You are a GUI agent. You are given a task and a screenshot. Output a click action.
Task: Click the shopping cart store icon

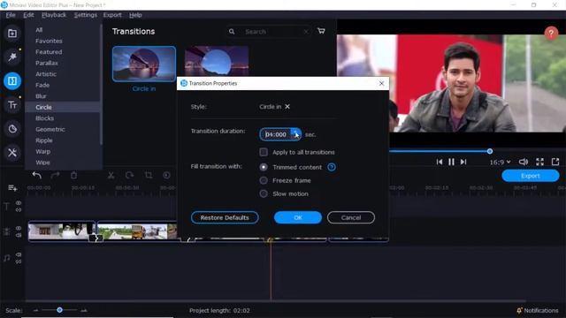[x=321, y=31]
